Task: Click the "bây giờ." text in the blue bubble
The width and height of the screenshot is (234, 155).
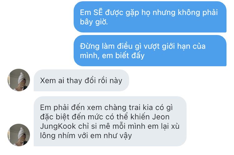Action: [x=94, y=22]
